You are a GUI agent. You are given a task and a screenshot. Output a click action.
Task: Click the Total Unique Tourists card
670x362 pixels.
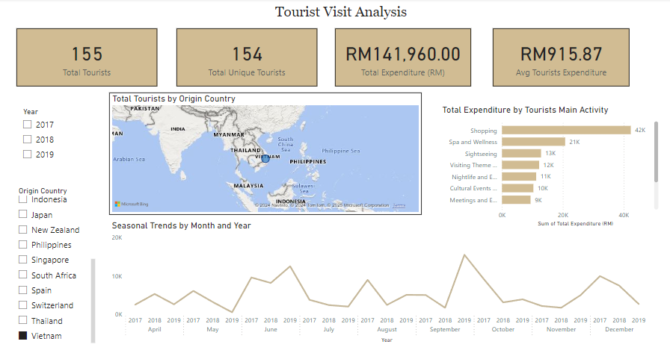point(247,57)
